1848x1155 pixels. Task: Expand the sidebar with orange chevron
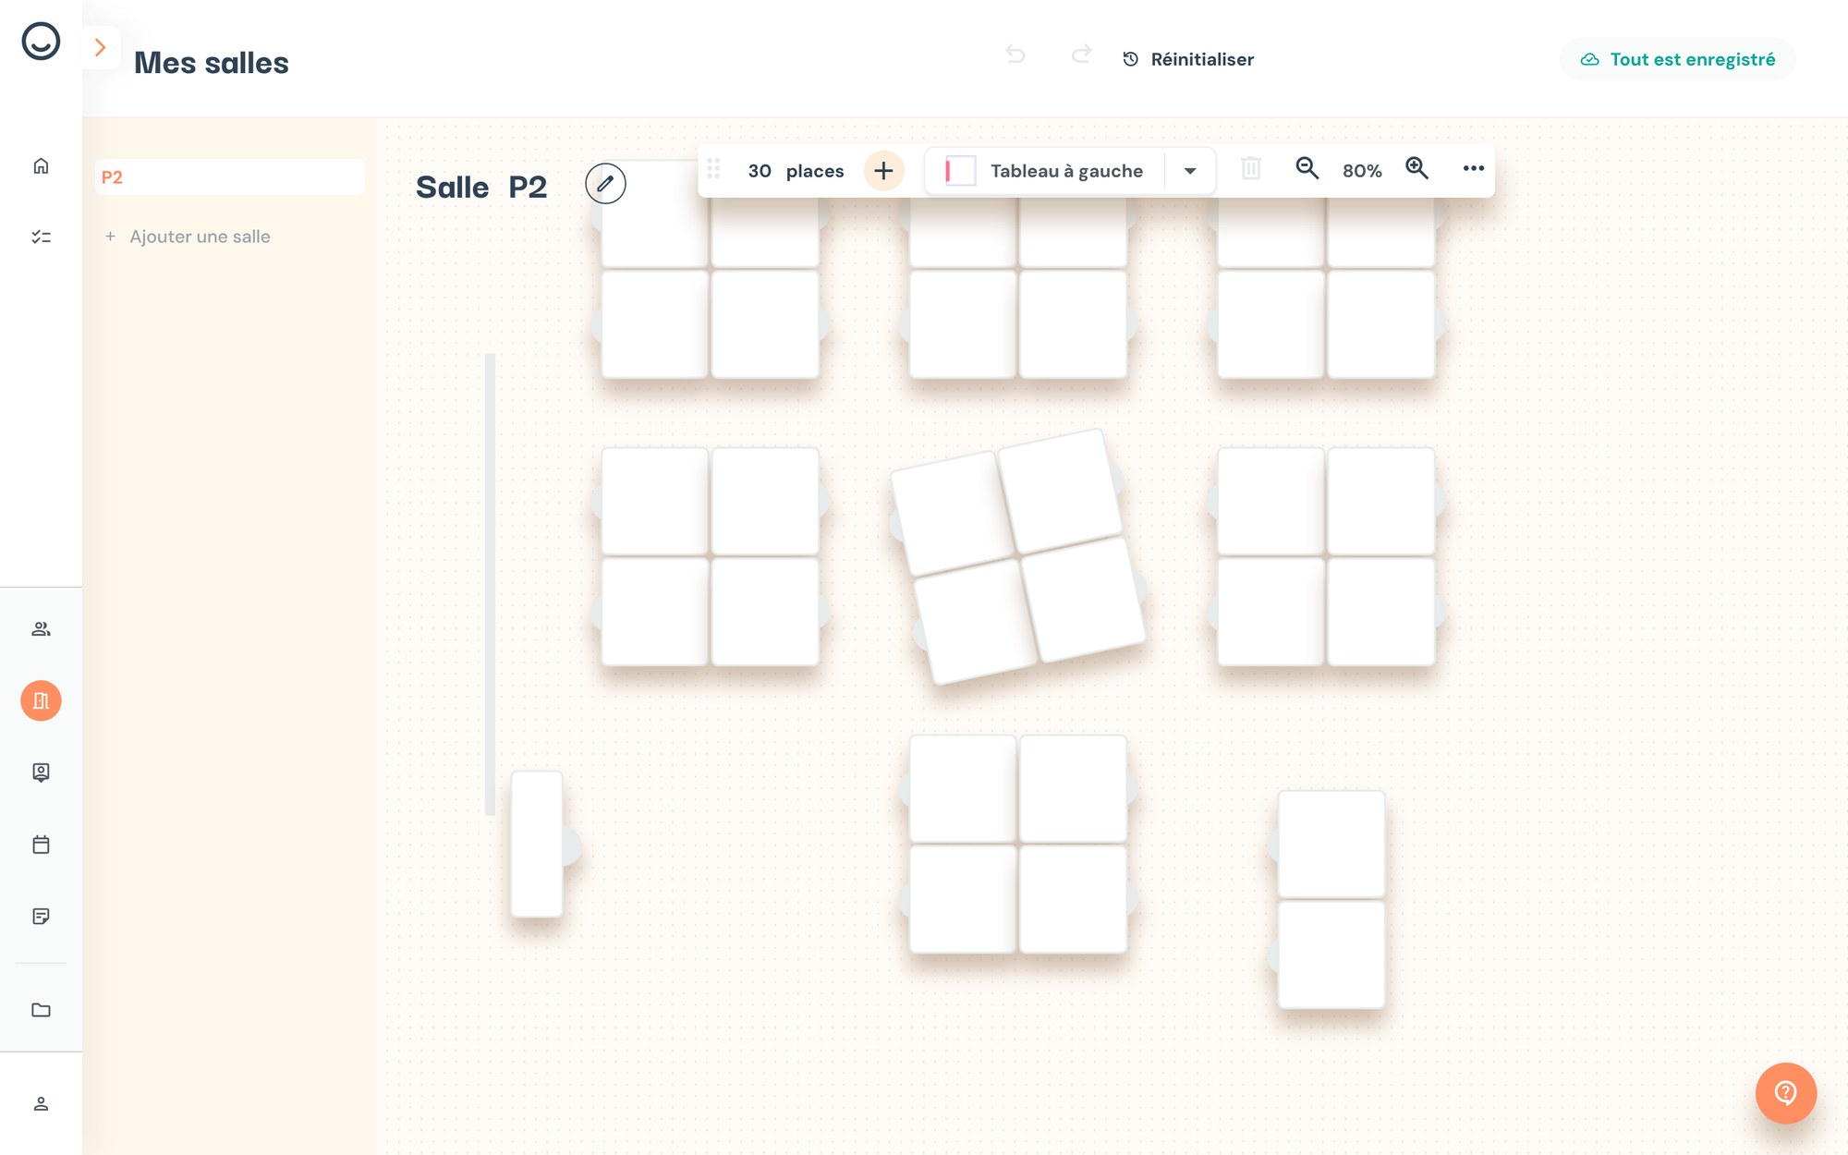[101, 48]
